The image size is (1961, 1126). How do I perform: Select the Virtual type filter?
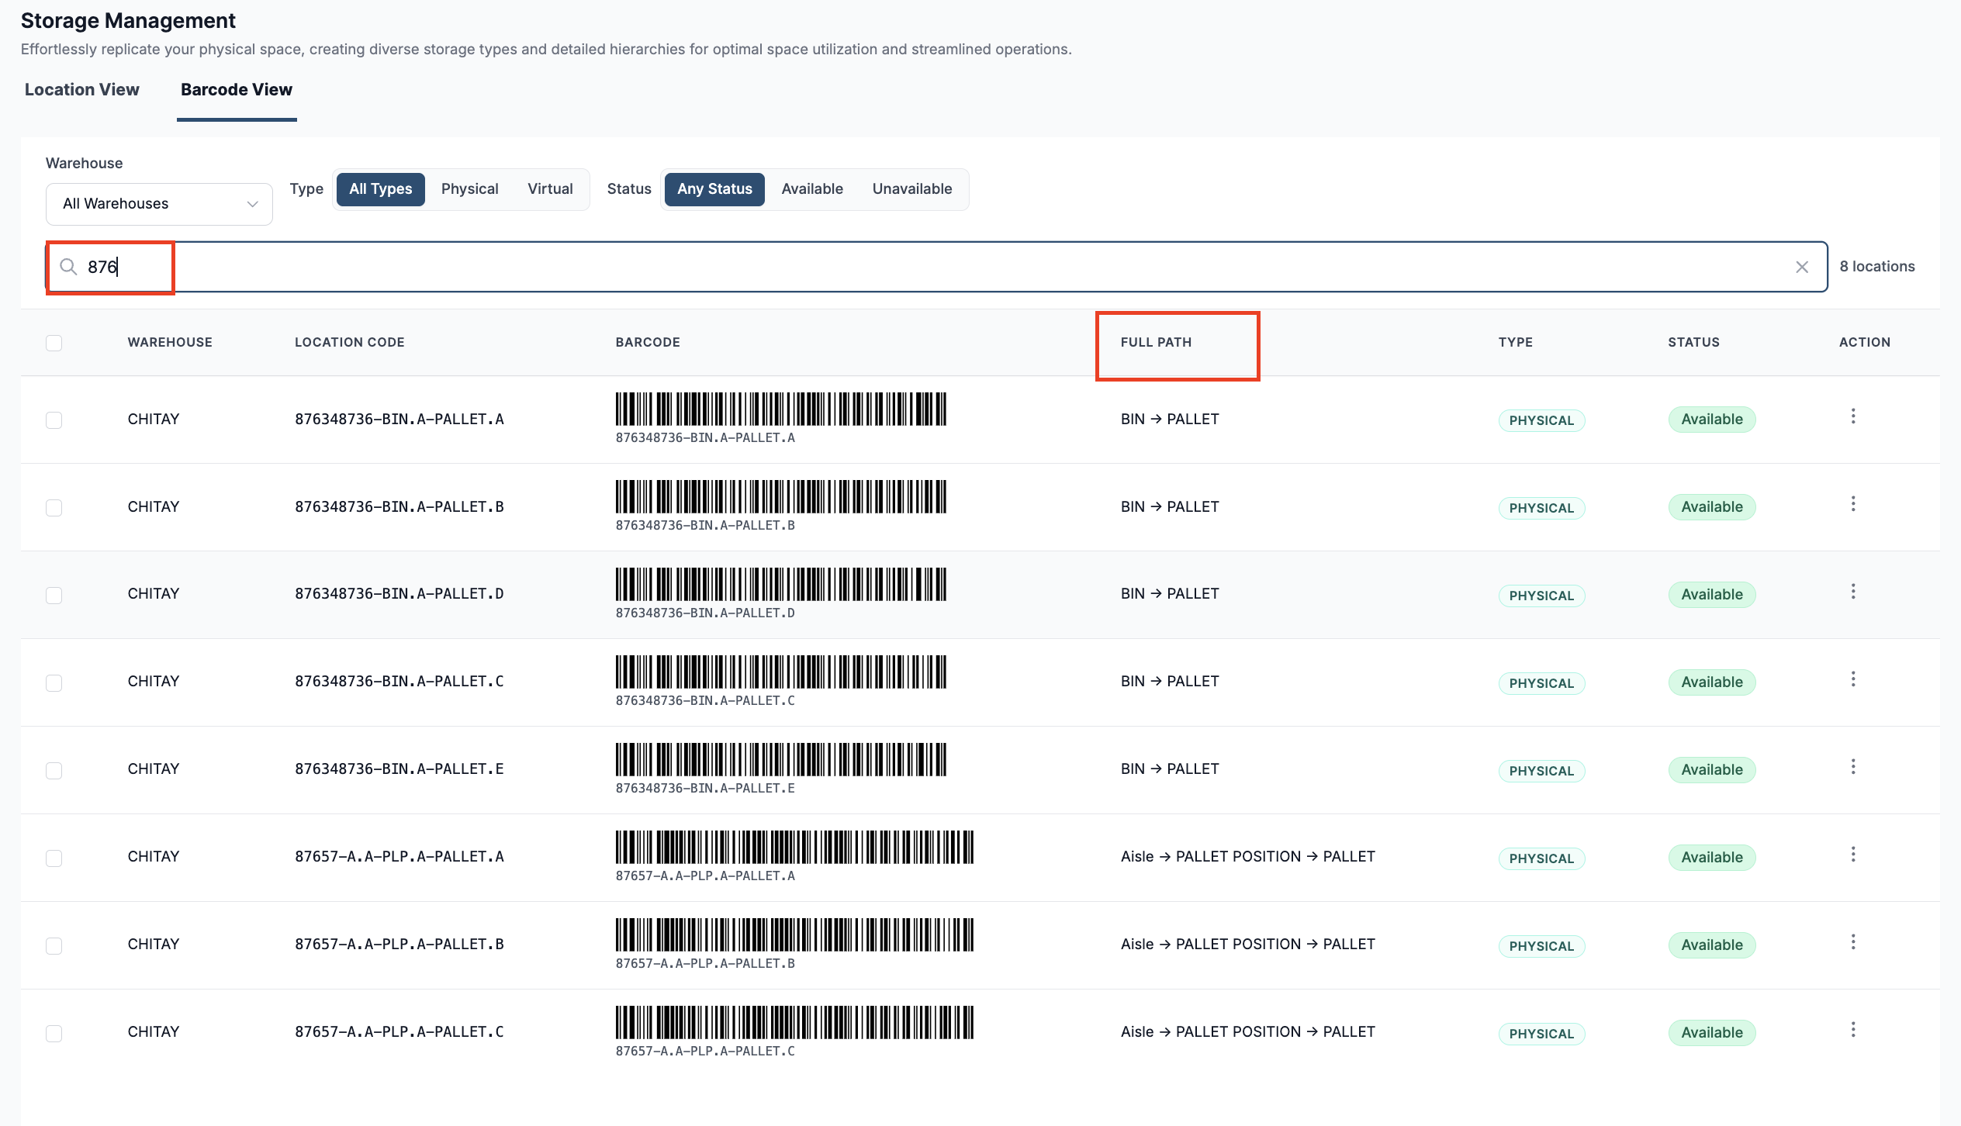[x=550, y=189]
